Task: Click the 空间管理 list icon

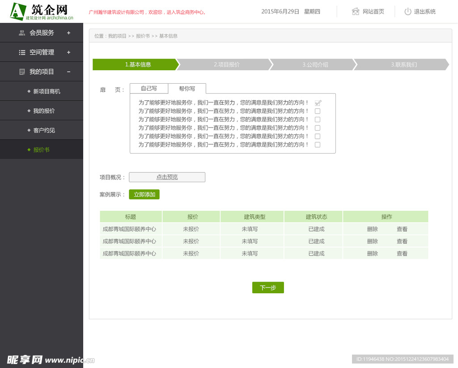Action: pyautogui.click(x=22, y=52)
